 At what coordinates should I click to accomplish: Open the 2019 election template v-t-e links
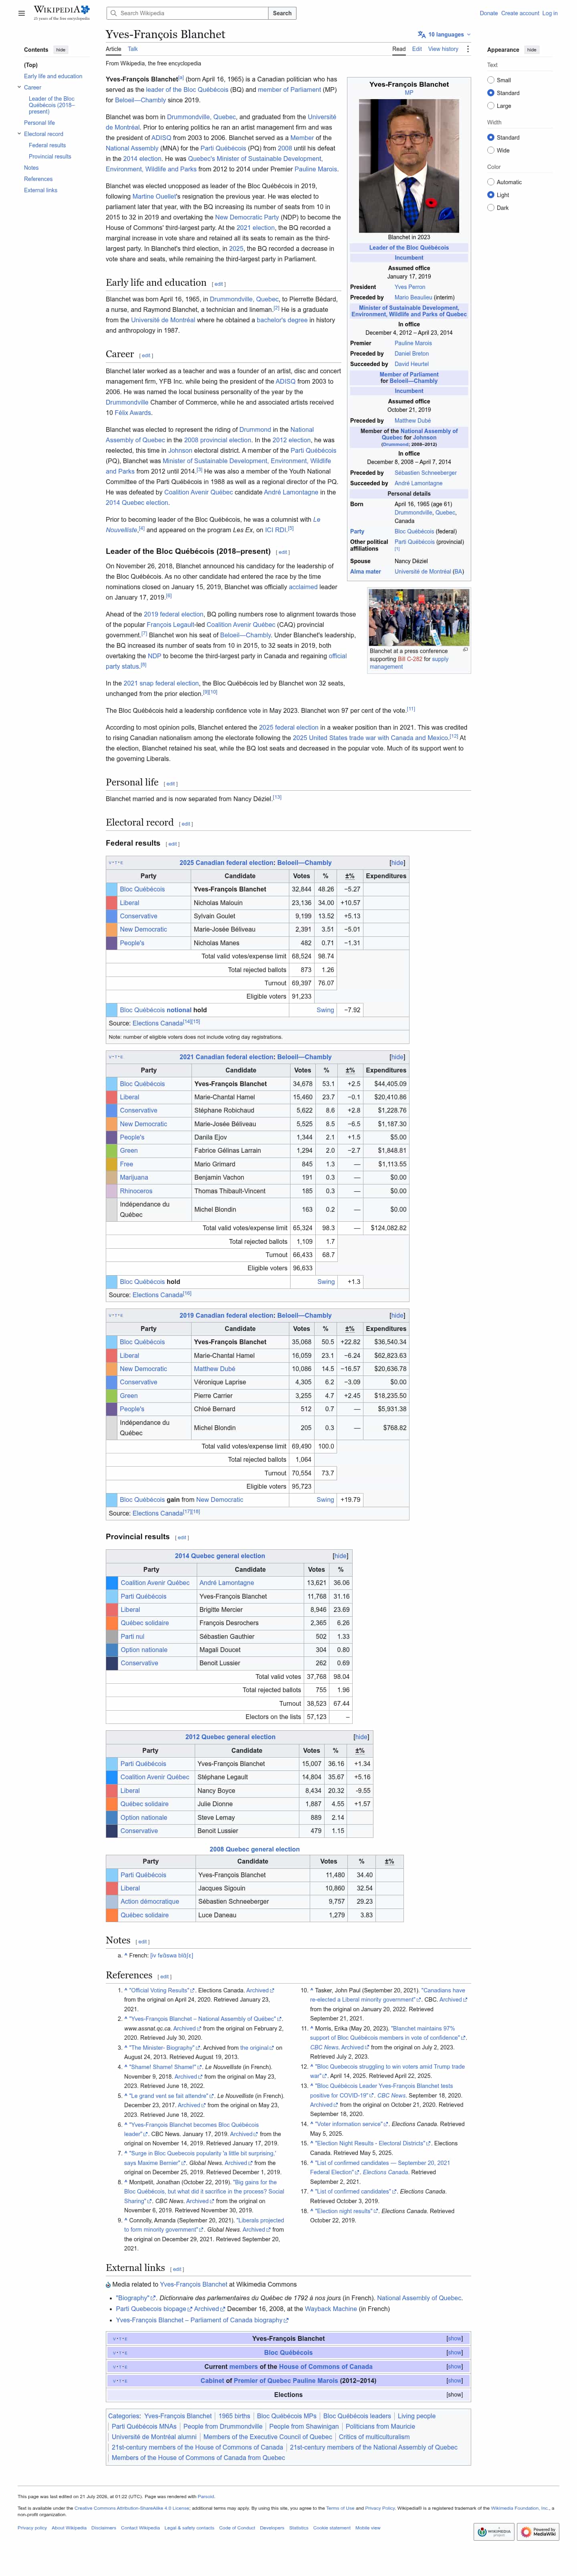116,1316
